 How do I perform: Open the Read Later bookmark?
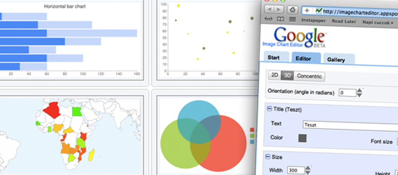pos(344,21)
